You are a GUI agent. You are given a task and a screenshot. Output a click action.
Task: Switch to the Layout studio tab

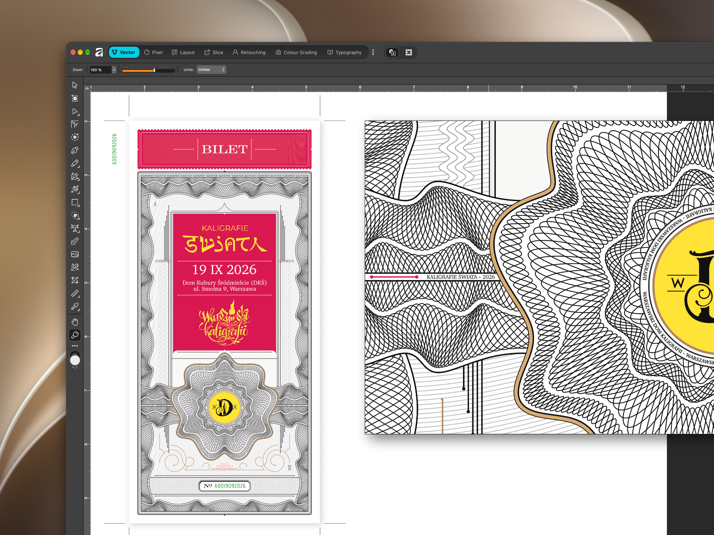[183, 52]
